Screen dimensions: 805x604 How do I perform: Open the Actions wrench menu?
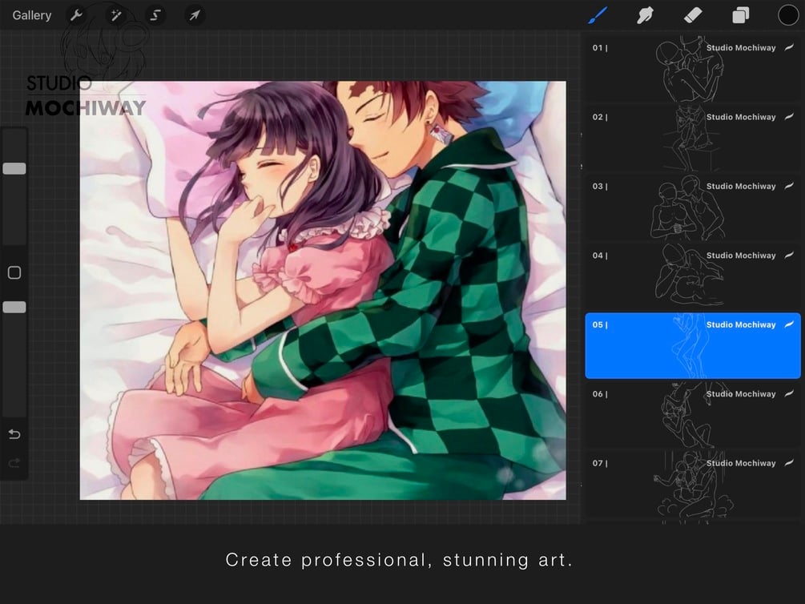pos(77,15)
